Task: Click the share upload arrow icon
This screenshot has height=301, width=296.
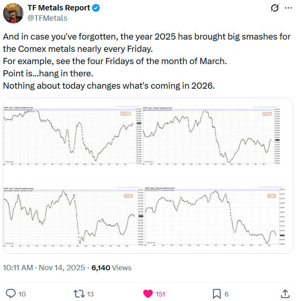Action: (x=285, y=294)
